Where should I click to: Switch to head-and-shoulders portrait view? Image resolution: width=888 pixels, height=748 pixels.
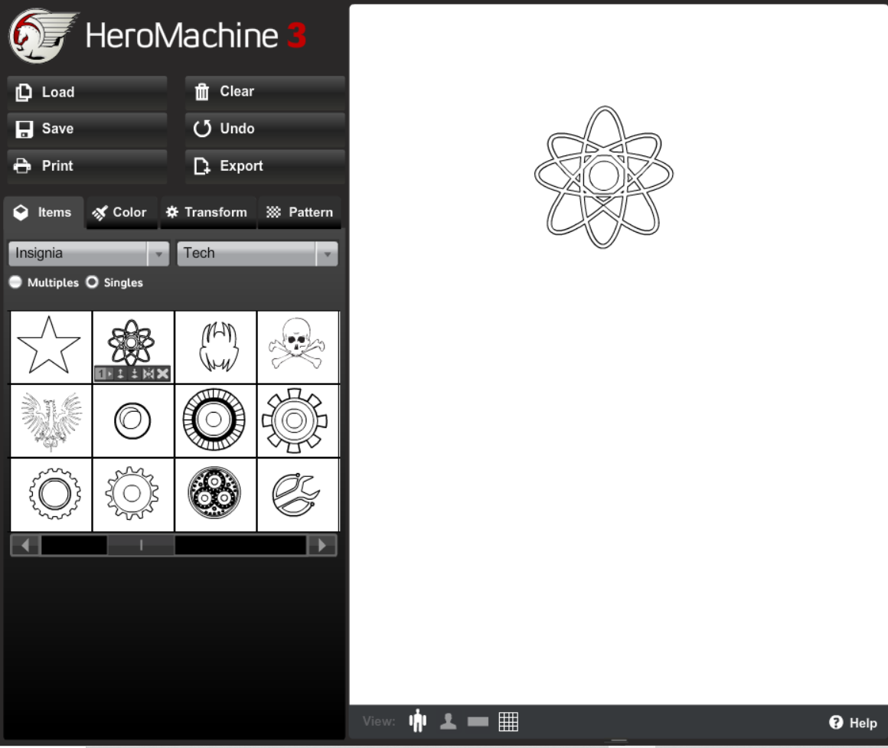(x=448, y=721)
